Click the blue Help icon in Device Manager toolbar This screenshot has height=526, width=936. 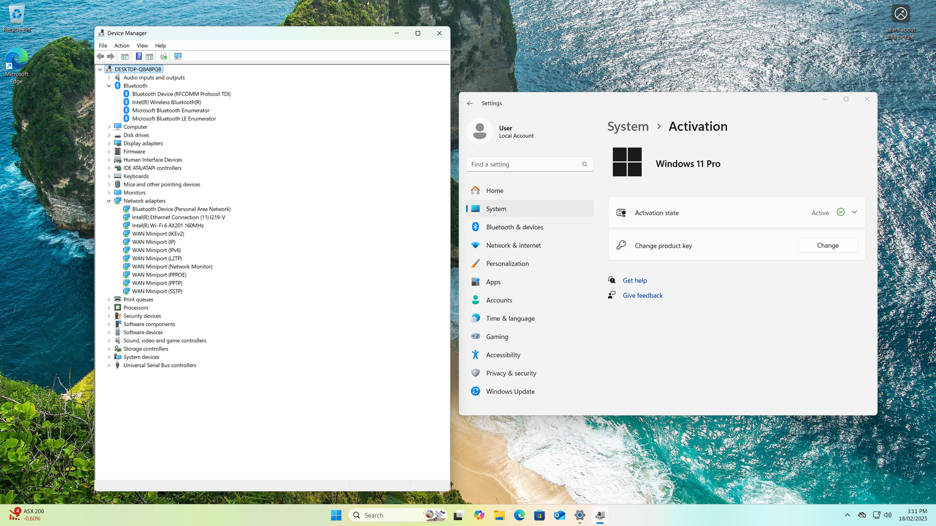click(139, 57)
